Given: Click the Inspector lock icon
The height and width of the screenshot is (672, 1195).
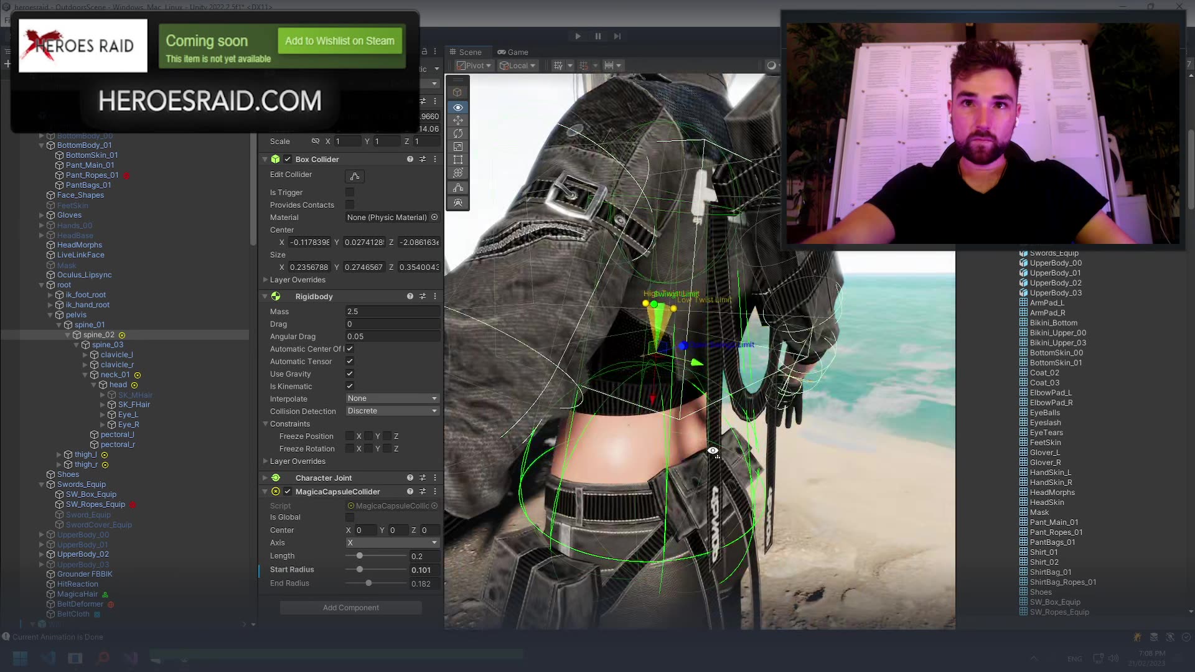Looking at the screenshot, I should click(424, 52).
